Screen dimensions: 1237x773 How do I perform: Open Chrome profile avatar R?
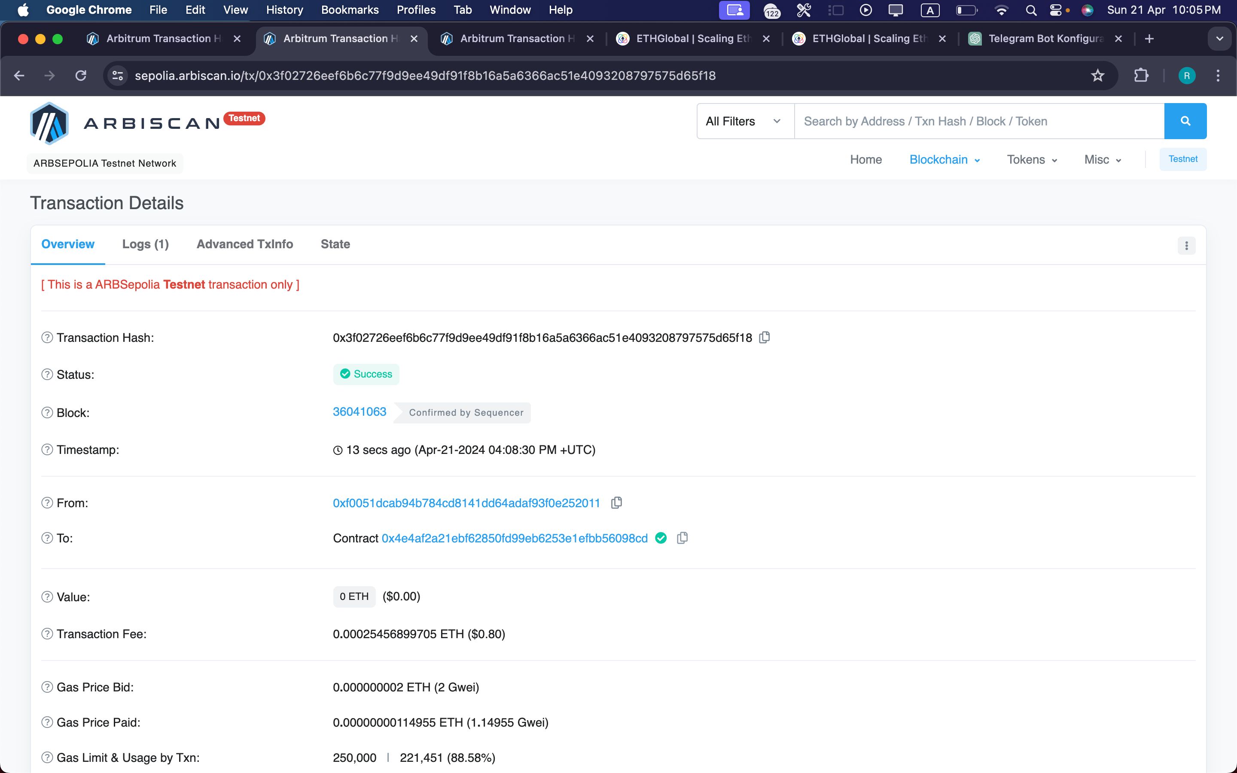(1186, 76)
